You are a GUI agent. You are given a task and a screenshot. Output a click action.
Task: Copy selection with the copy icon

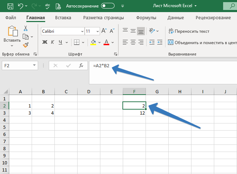pyautogui.click(x=26, y=37)
